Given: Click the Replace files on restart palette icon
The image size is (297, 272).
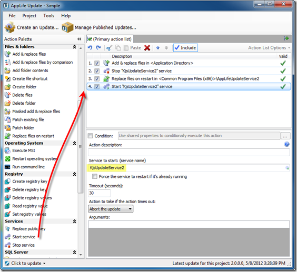Looking at the screenshot, I should (x=7, y=136).
